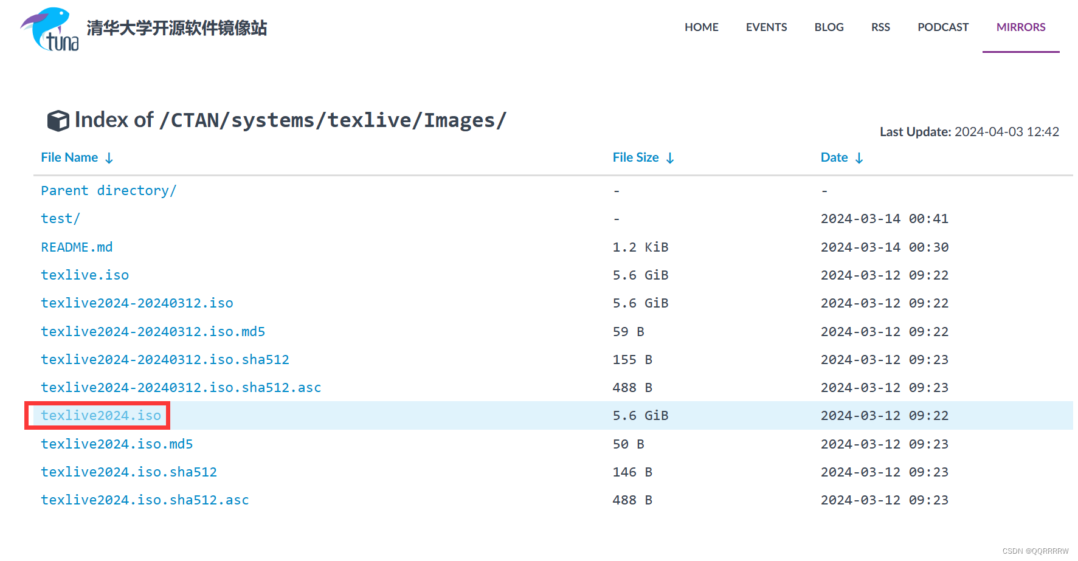Open the test/ folder
Image resolution: width=1078 pixels, height=561 pixels.
[60, 219]
